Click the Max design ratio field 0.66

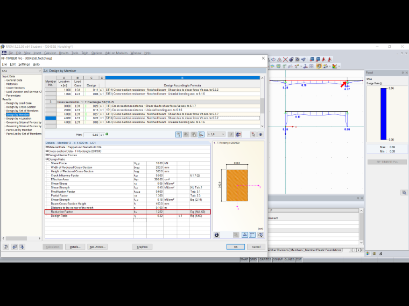(x=91, y=135)
